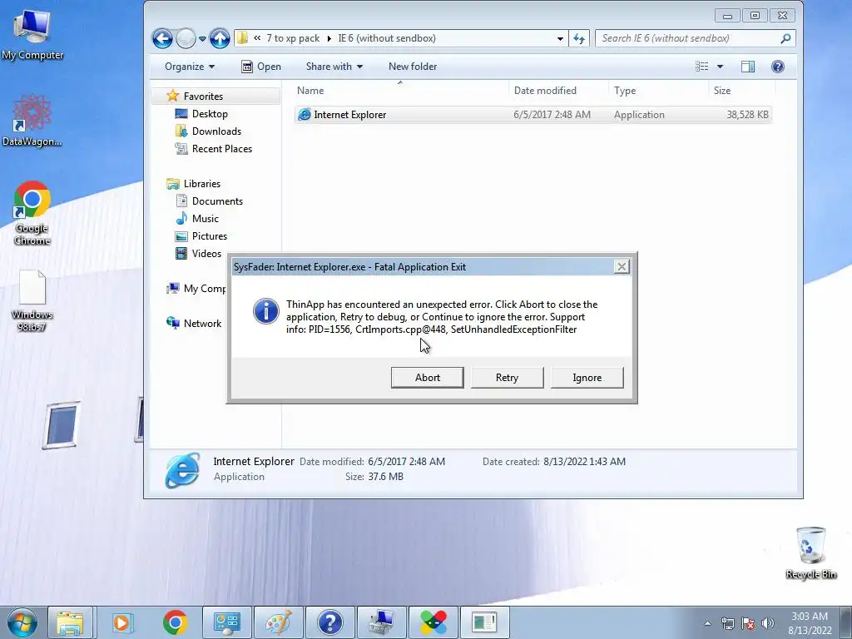Create a New folder
The width and height of the screenshot is (852, 639).
(413, 67)
